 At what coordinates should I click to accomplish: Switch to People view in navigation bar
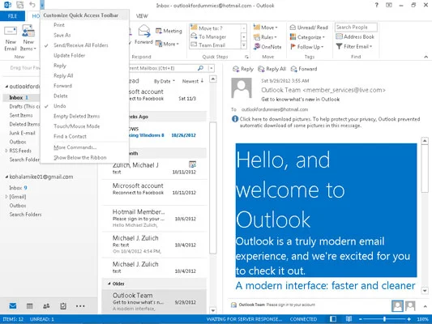pos(46,306)
